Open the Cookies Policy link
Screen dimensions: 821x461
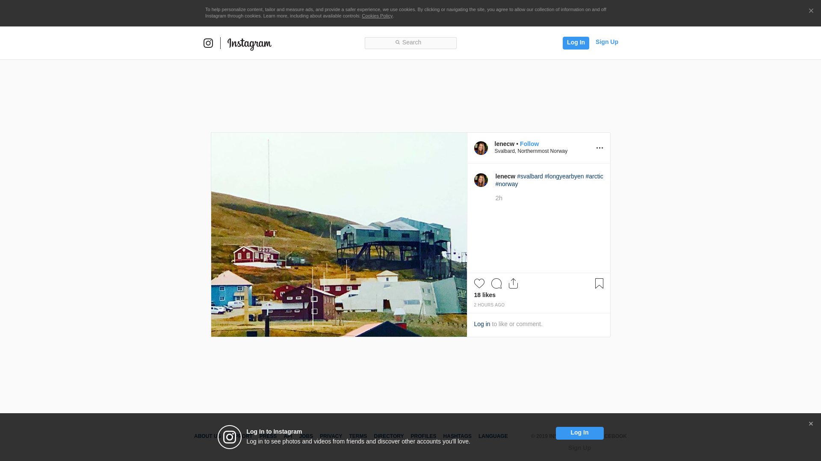coord(377,16)
